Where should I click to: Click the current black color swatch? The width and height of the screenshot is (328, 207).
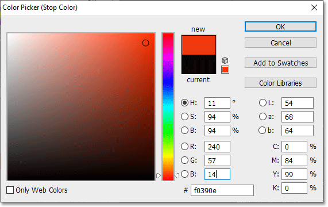[x=199, y=64]
